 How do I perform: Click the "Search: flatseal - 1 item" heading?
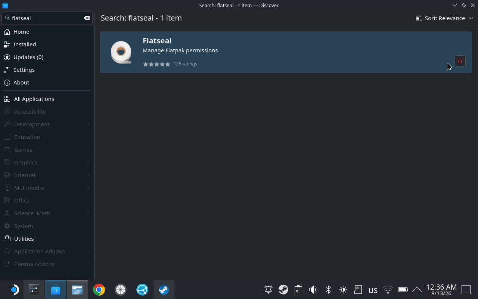pos(141,18)
